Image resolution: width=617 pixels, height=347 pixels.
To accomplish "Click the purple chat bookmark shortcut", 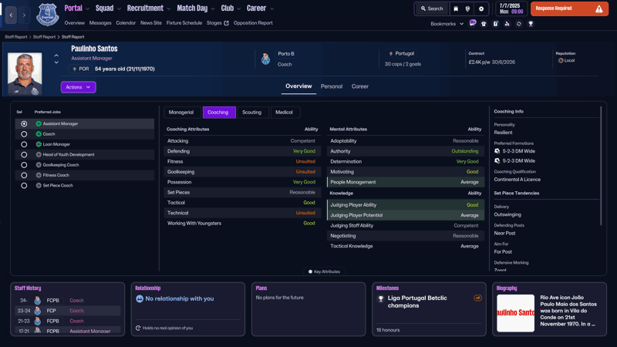I will [473, 23].
